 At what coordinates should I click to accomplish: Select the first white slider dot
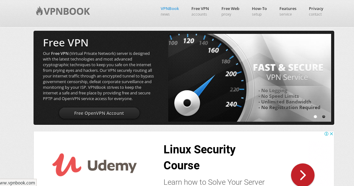pos(315,117)
